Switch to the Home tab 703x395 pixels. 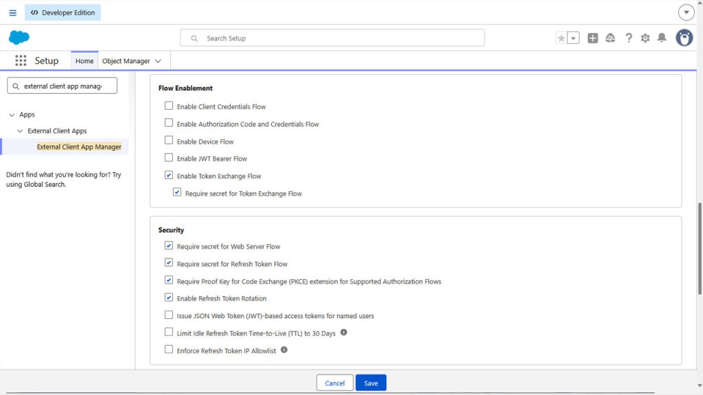click(84, 60)
